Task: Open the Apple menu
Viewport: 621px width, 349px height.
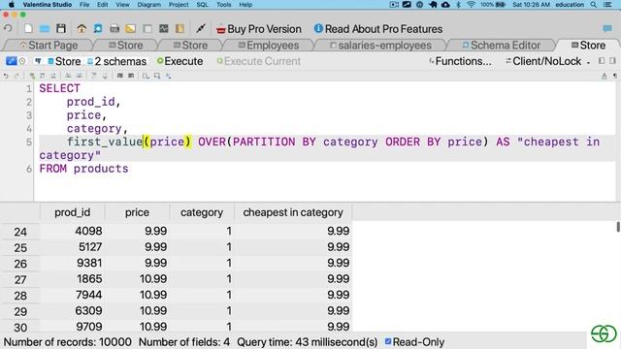Action: (12, 4)
